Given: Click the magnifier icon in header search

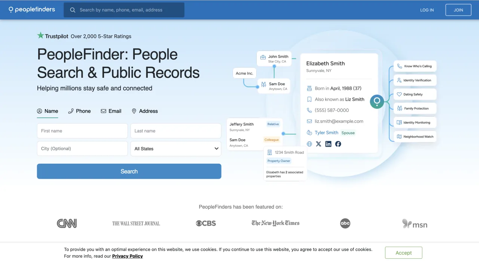Looking at the screenshot, I should (73, 10).
